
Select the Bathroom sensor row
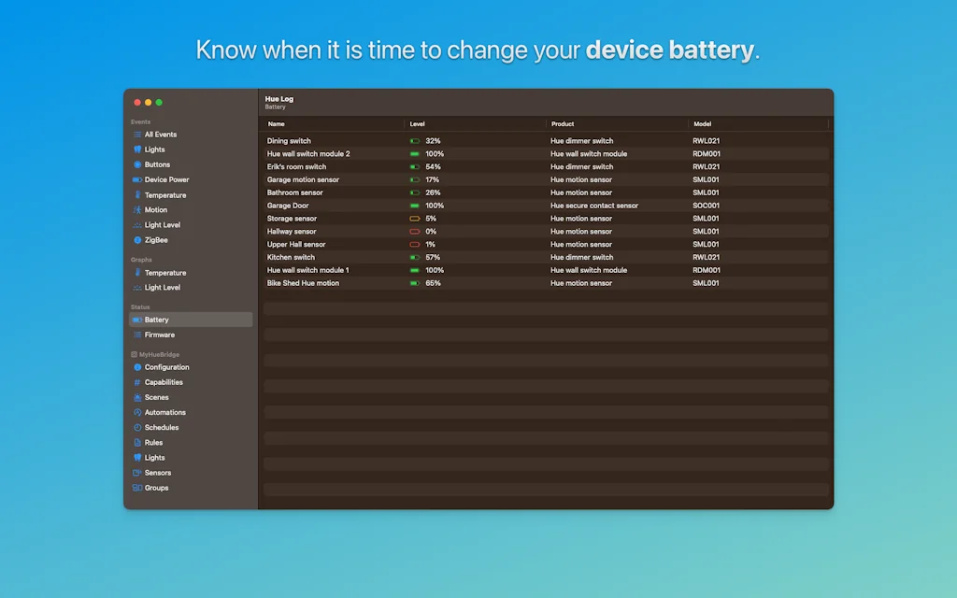point(374,192)
